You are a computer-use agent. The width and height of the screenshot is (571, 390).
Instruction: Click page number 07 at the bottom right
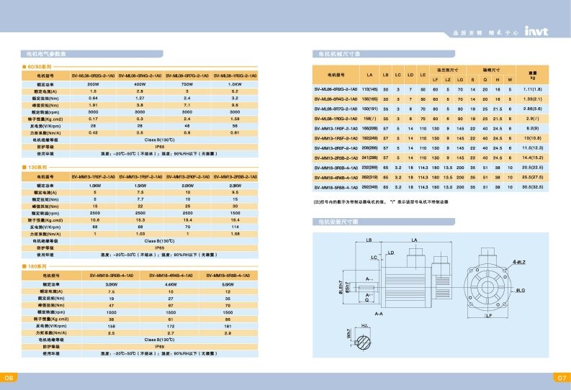(562, 378)
